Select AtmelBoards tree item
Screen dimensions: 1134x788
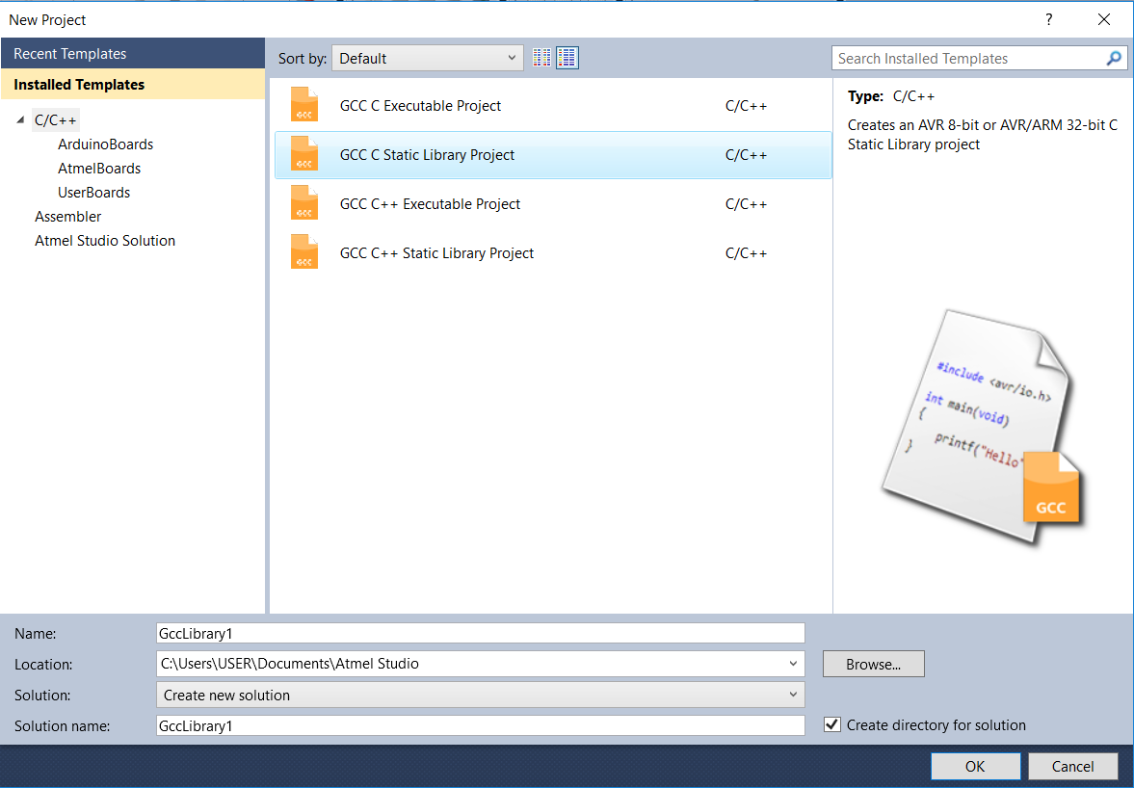[x=99, y=168]
